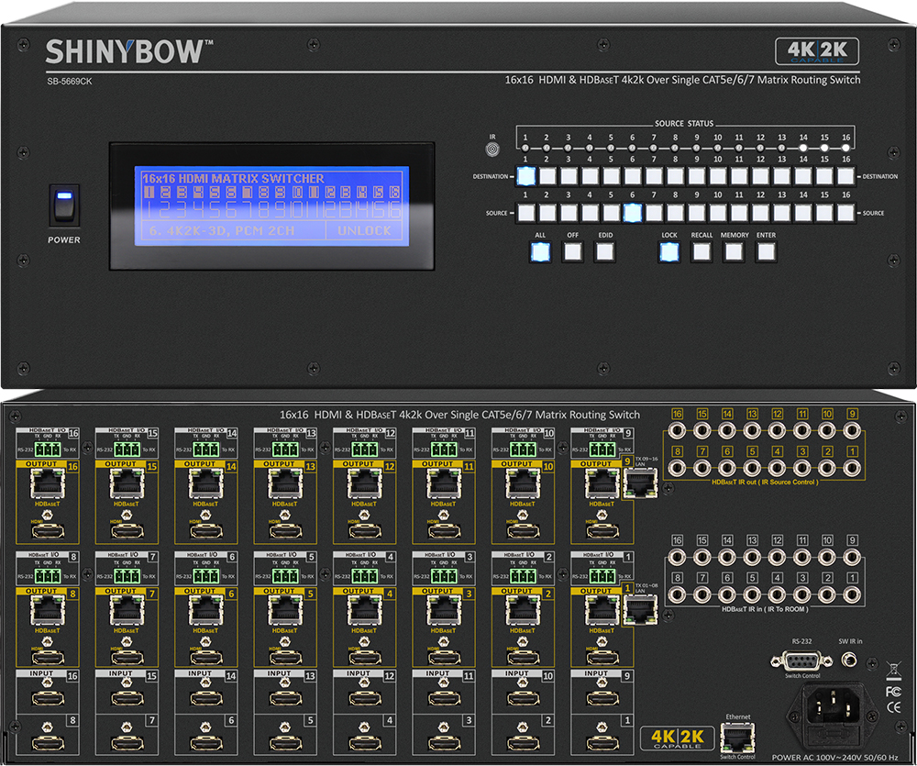Click the Input 16 HDMI port
The width and height of the screenshot is (917, 766).
[48, 698]
